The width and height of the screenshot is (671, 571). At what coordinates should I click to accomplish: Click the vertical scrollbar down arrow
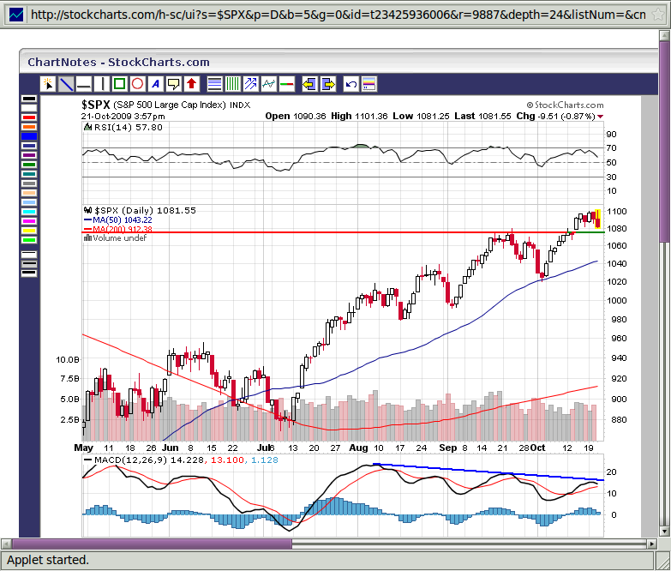tap(665, 532)
